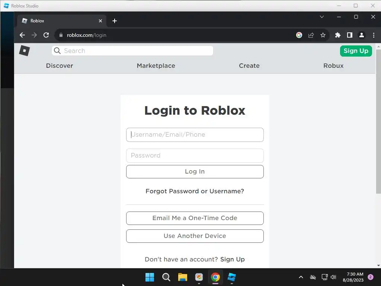
Task: Click the page vertical scrollbar thumb
Action: click(378, 122)
